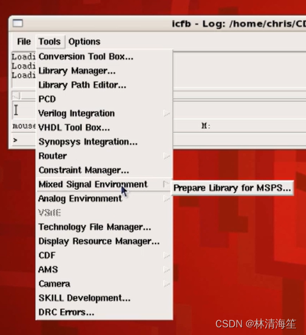Open the Options menu
Screen dimensions: 306x335
click(x=84, y=41)
